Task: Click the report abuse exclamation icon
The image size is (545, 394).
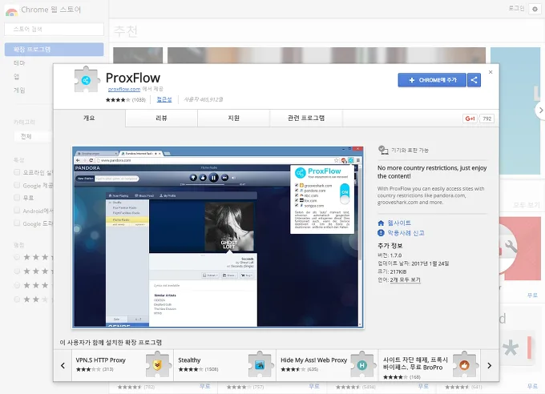Action: pyautogui.click(x=381, y=233)
